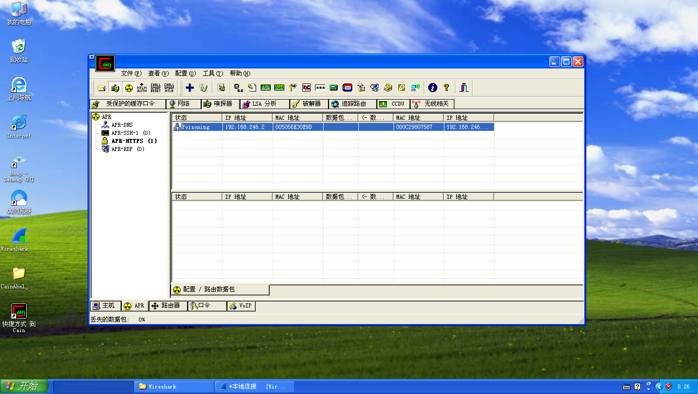Click the Exit icon in toolbar
This screenshot has height=394, width=698.
point(464,88)
